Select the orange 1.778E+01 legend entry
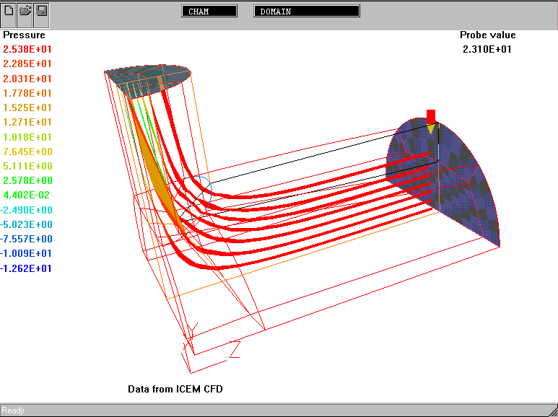Viewport: 558px width, 417px height. click(27, 93)
